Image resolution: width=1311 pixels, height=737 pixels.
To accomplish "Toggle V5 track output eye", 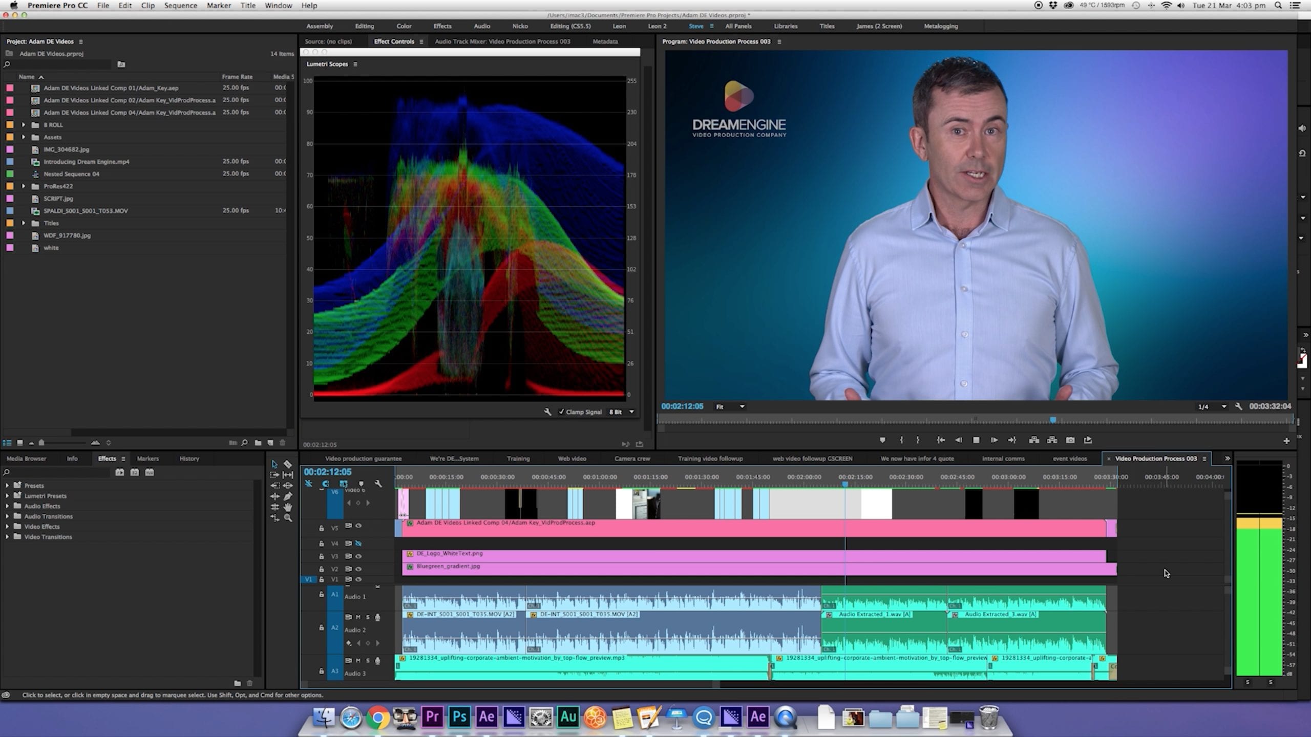I will [x=358, y=526].
